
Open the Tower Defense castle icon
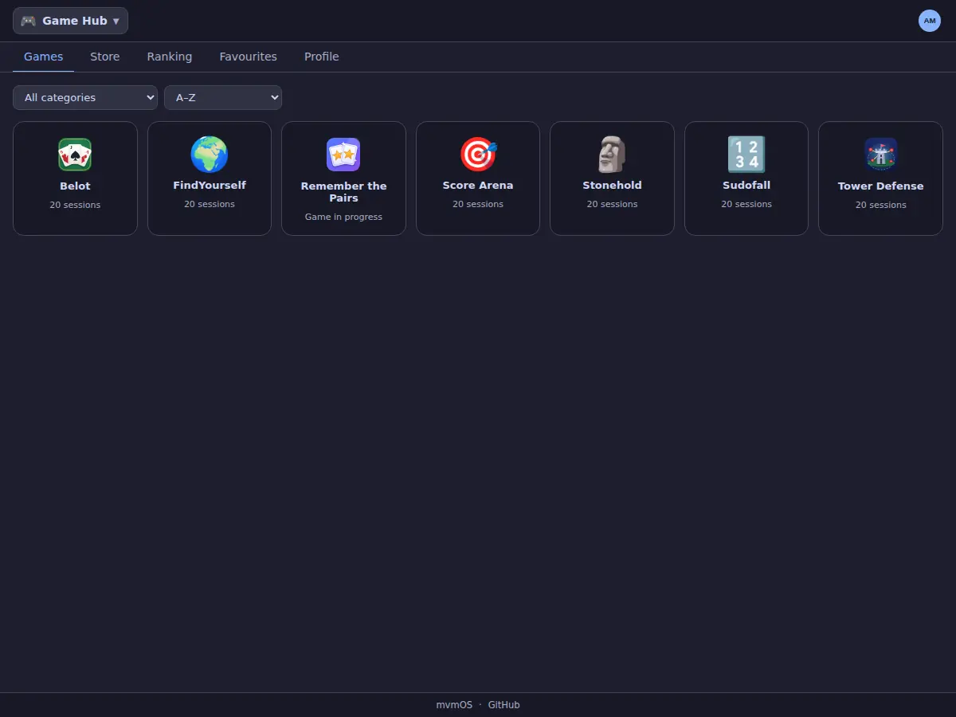[881, 155]
